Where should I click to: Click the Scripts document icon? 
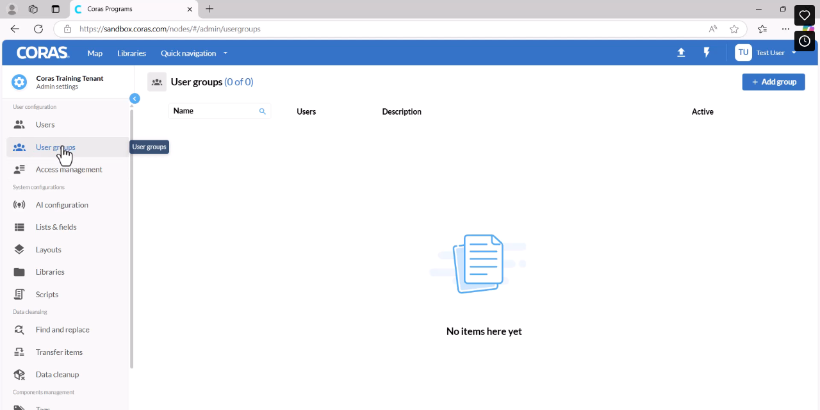19,295
